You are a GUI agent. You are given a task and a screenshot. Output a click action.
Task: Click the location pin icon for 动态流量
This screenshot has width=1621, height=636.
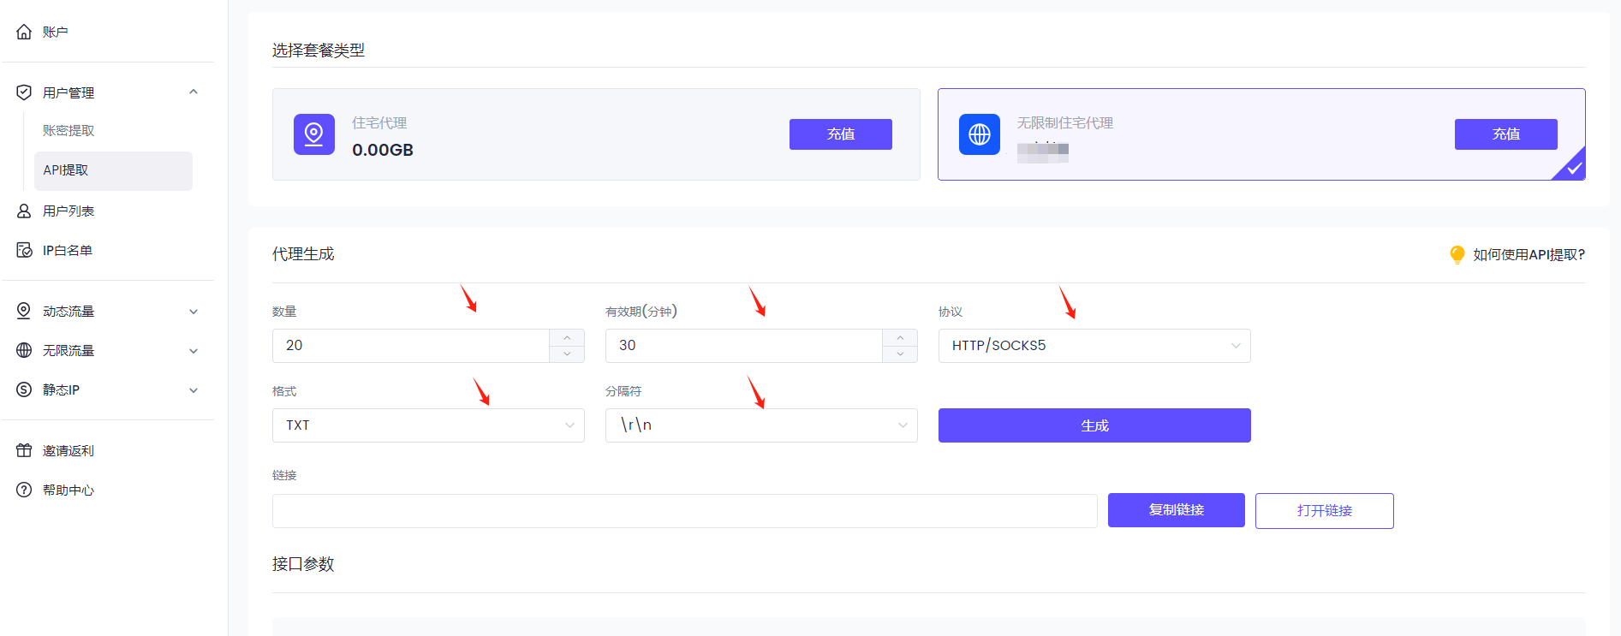click(24, 311)
